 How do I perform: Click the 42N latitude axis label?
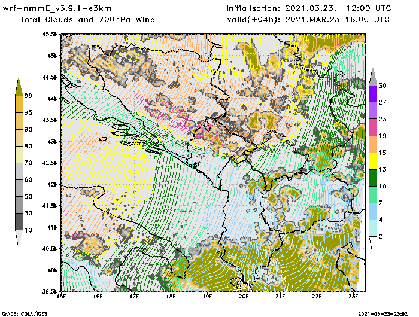coord(53,184)
